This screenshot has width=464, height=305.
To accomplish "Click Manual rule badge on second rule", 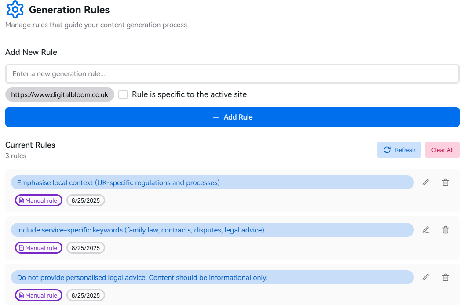I will pos(39,248).
